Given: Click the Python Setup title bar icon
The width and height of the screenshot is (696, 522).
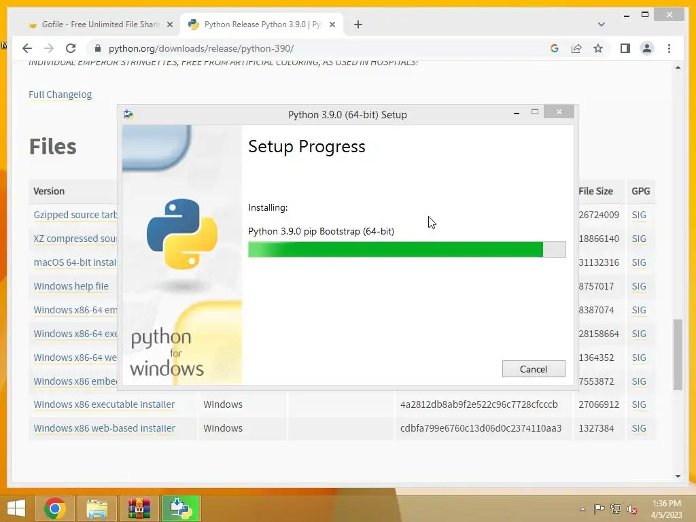Looking at the screenshot, I should 128,114.
